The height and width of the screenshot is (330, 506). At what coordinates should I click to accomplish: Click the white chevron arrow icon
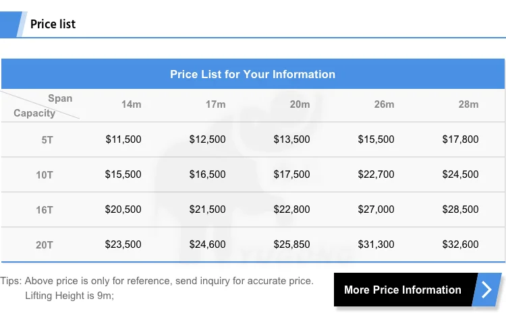[487, 290]
